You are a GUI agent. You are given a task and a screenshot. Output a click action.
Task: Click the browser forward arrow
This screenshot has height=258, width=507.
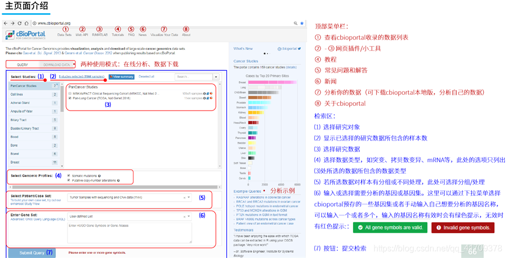tap(12, 23)
